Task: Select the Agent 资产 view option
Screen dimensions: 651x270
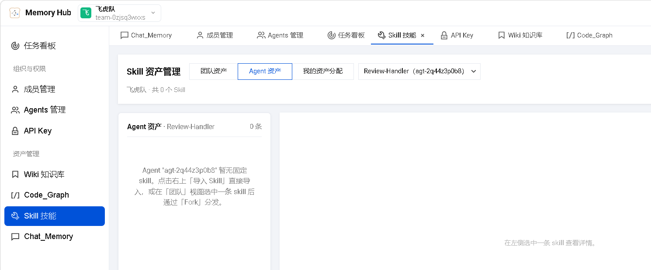Action: [x=265, y=71]
